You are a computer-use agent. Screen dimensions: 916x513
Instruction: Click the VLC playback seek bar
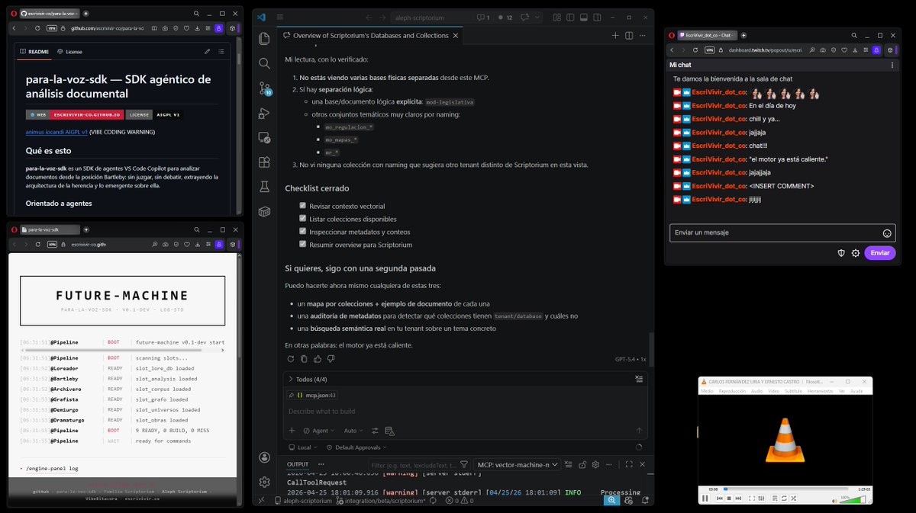786,489
